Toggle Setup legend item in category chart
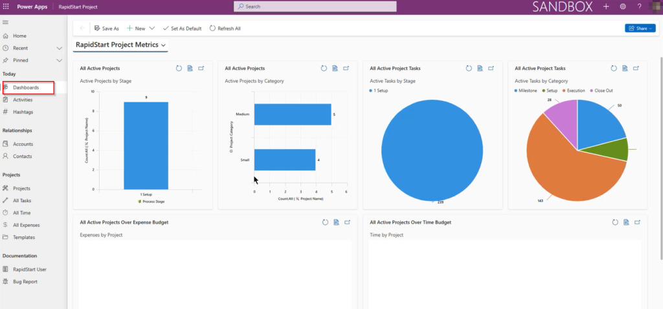Screen dimensions: 663x309 549,91
